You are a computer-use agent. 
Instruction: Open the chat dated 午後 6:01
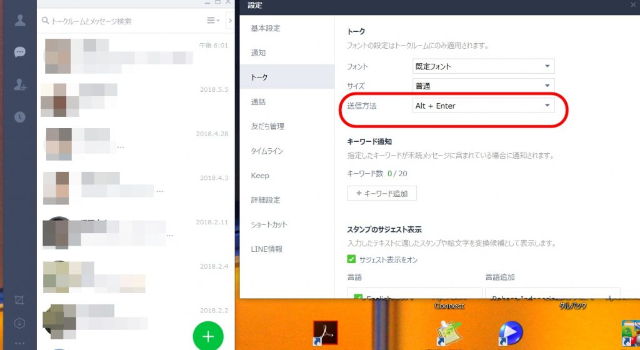(136, 56)
